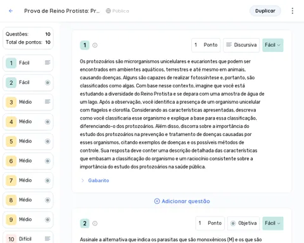
Task: Click the objective icon in sidebar row 9
Action: (47, 220)
